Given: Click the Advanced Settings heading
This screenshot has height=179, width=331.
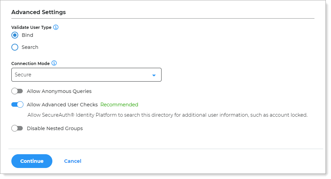Looking at the screenshot, I should pyautogui.click(x=39, y=12).
